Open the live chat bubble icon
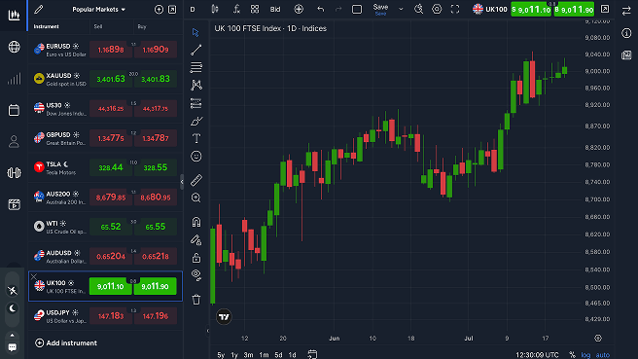This screenshot has height=359, width=638. [x=13, y=347]
